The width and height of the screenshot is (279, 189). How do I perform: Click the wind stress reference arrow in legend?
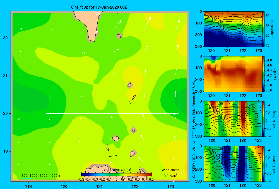click(x=172, y=173)
